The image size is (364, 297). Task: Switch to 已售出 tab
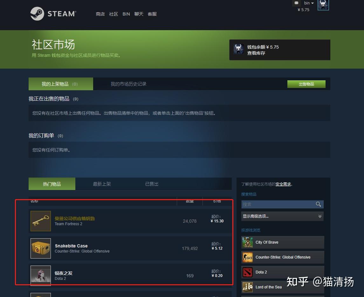point(152,184)
